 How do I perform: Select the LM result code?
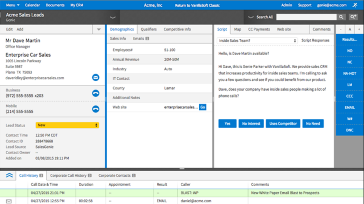click(350, 85)
